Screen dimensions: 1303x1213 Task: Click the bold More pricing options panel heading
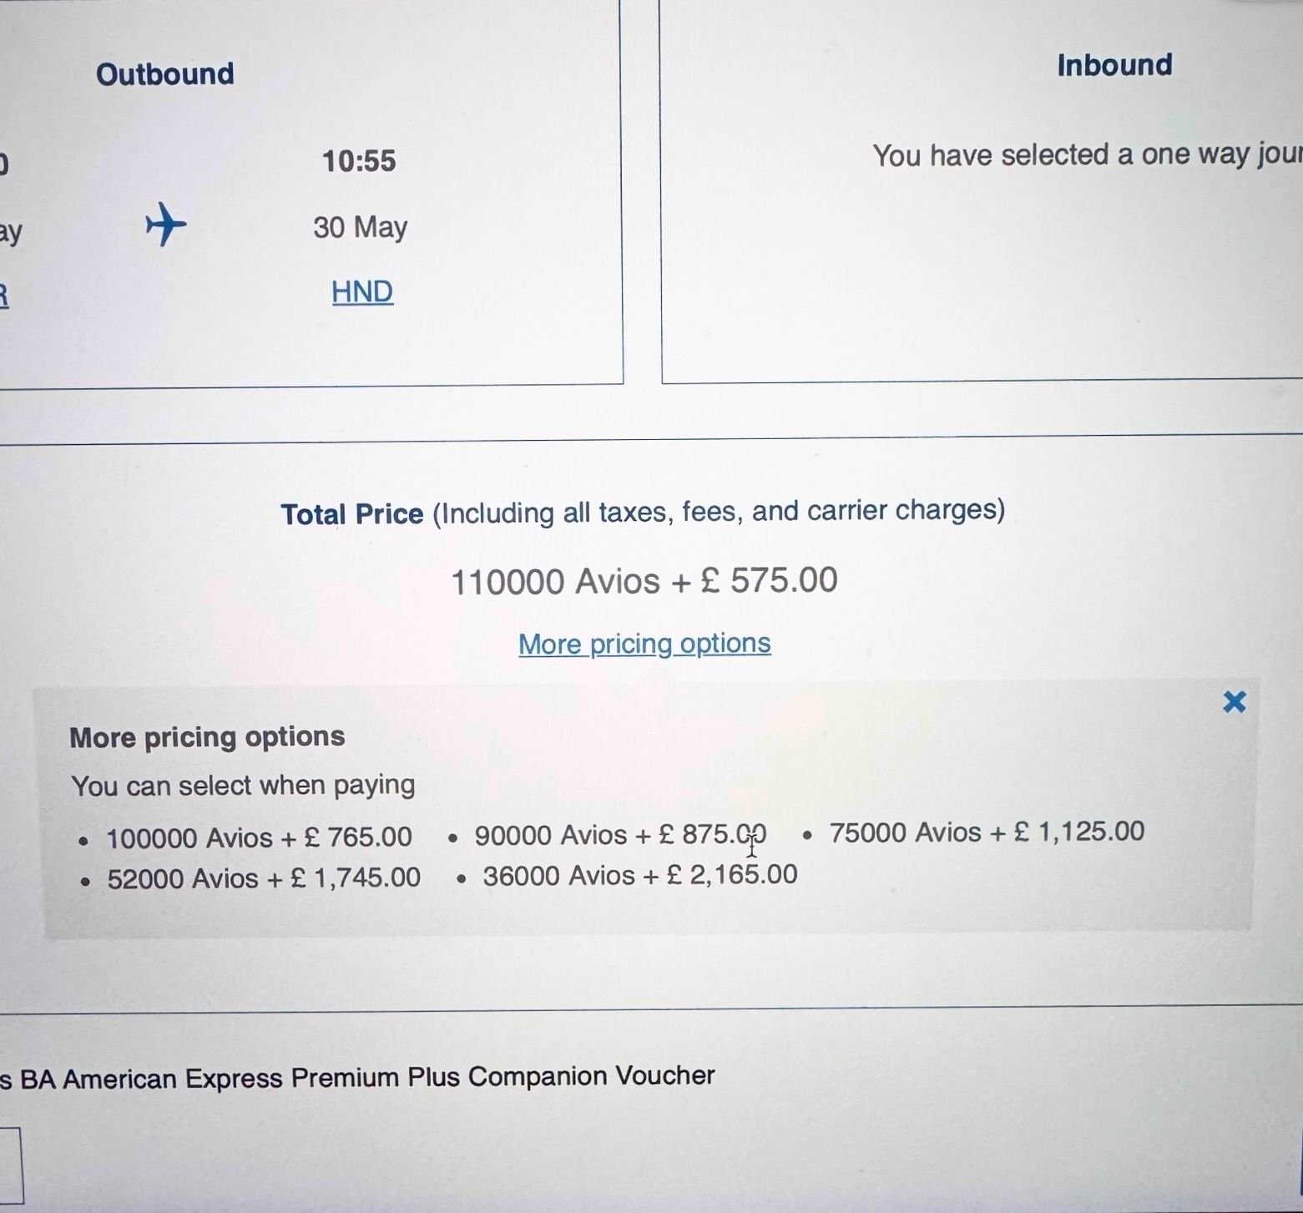(207, 737)
